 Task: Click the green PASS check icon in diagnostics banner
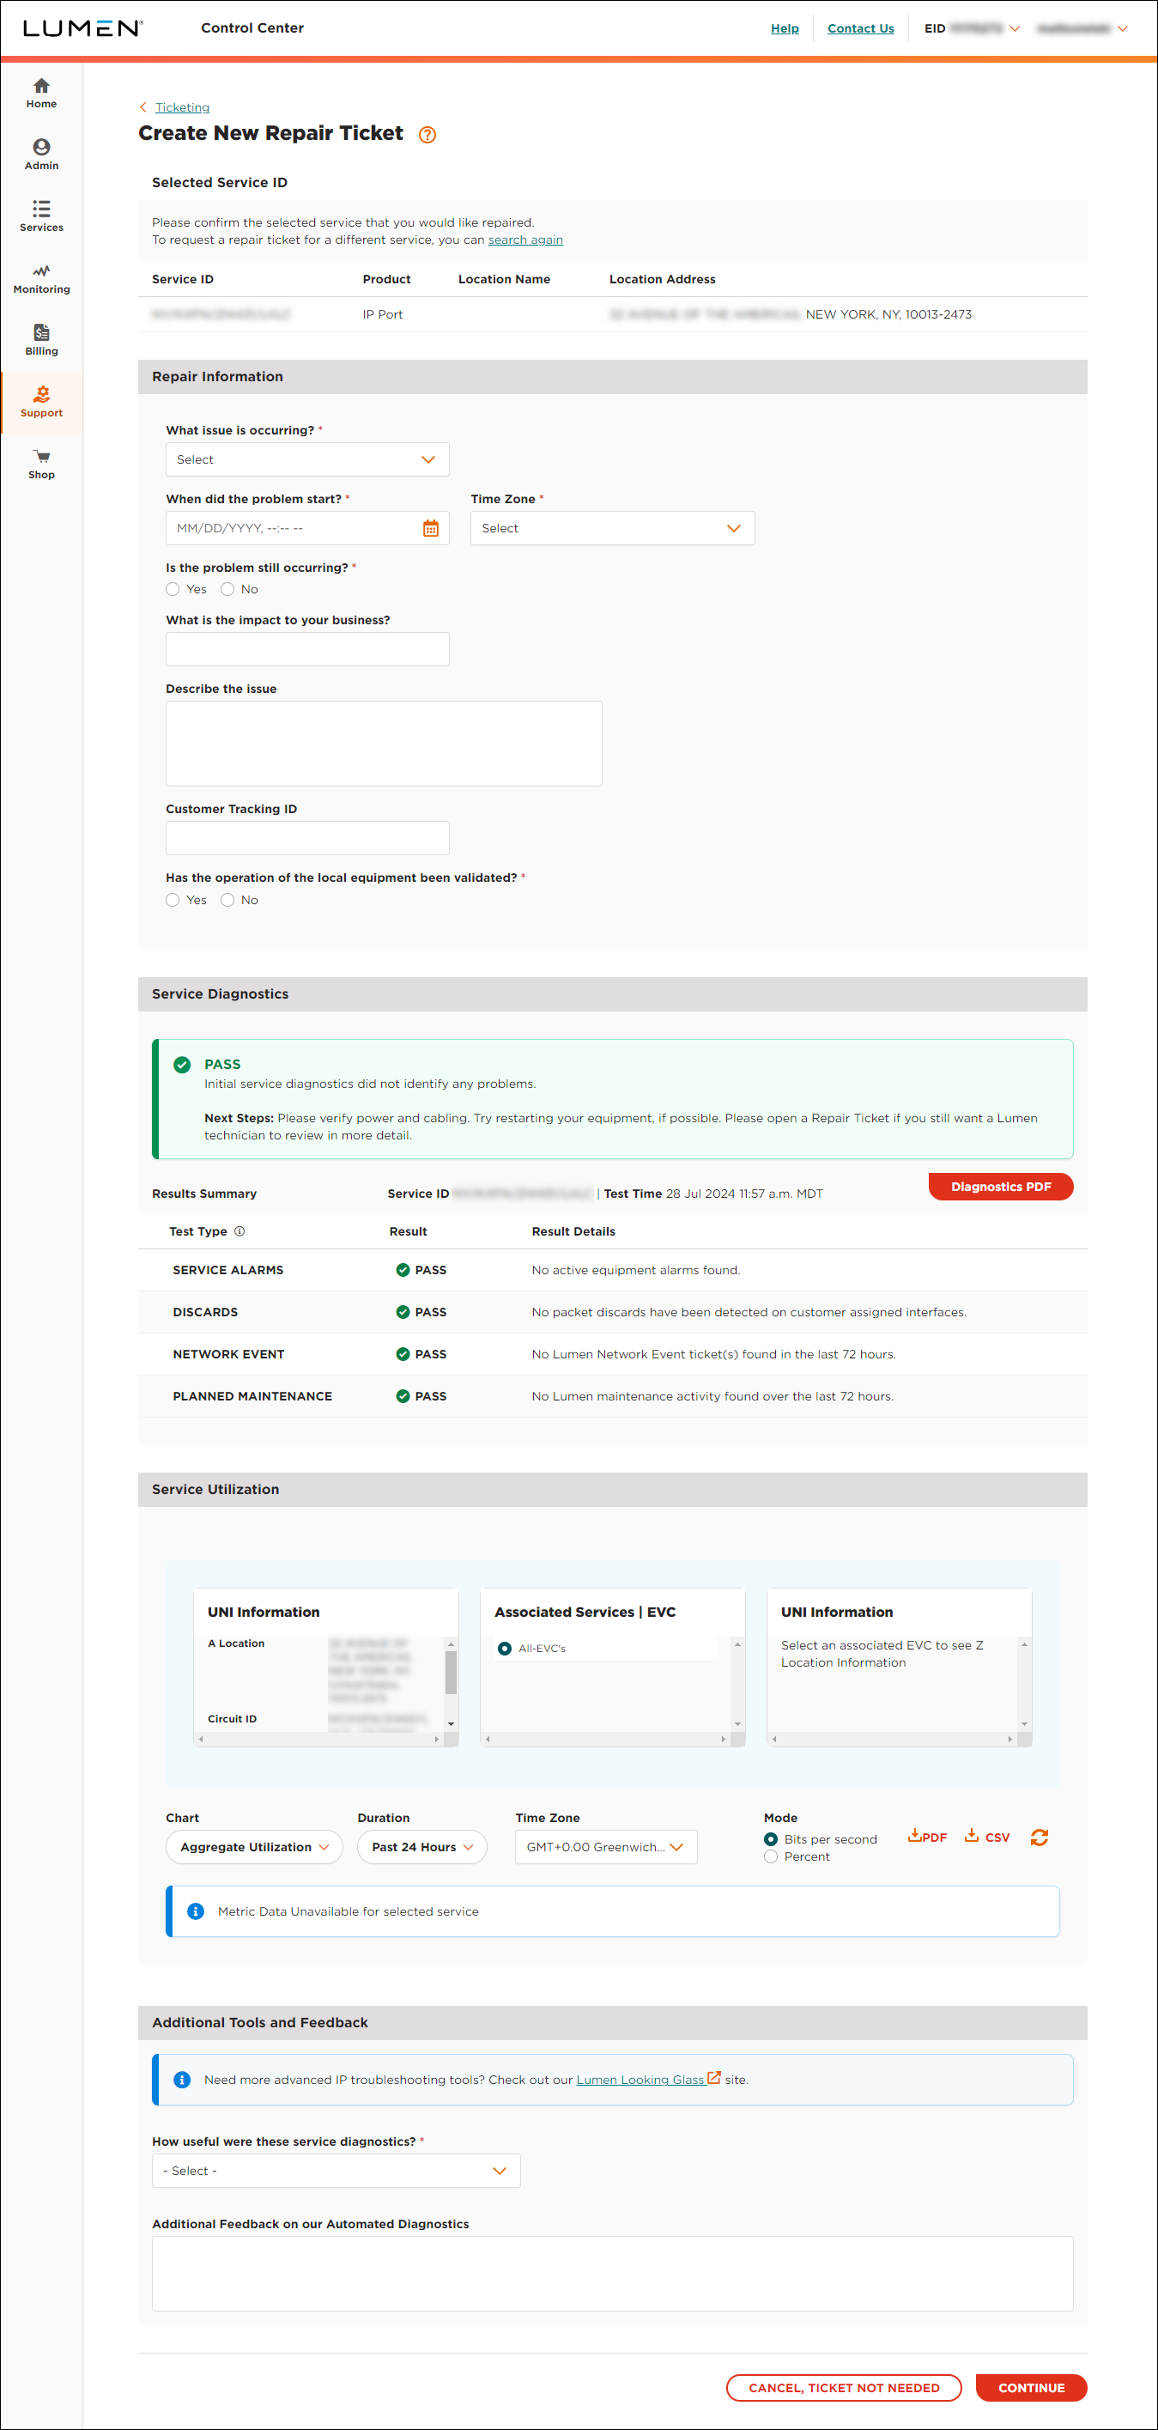[x=182, y=1065]
